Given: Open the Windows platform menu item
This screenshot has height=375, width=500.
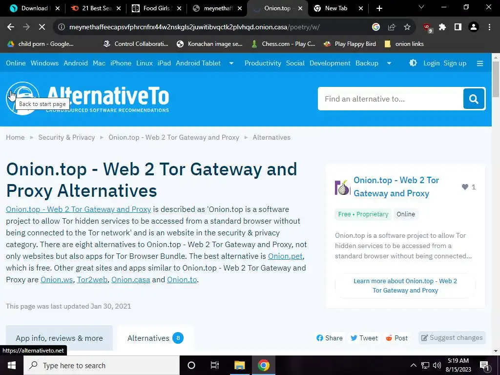Looking at the screenshot, I should pos(44,63).
